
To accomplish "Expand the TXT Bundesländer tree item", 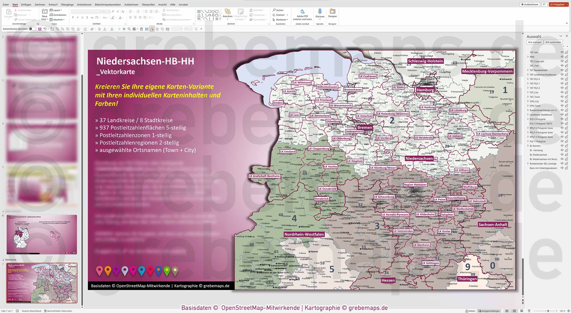I will [x=528, y=70].
